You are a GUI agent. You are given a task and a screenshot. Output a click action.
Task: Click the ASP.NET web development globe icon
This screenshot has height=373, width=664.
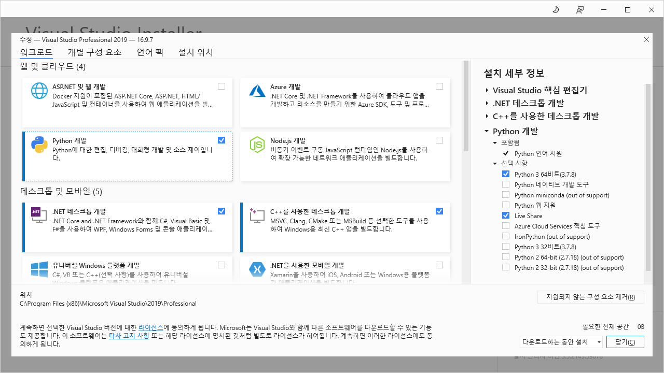(39, 91)
